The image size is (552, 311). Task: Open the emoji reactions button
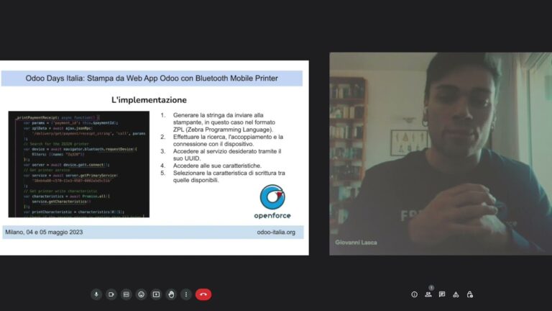142,294
